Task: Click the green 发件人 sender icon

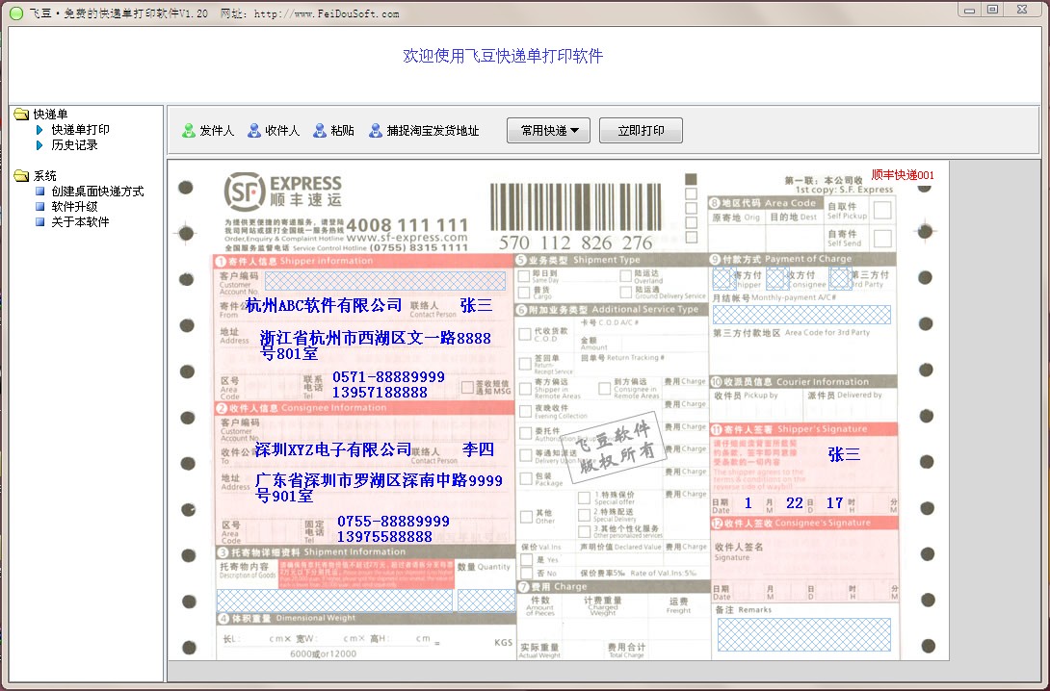Action: 189,131
